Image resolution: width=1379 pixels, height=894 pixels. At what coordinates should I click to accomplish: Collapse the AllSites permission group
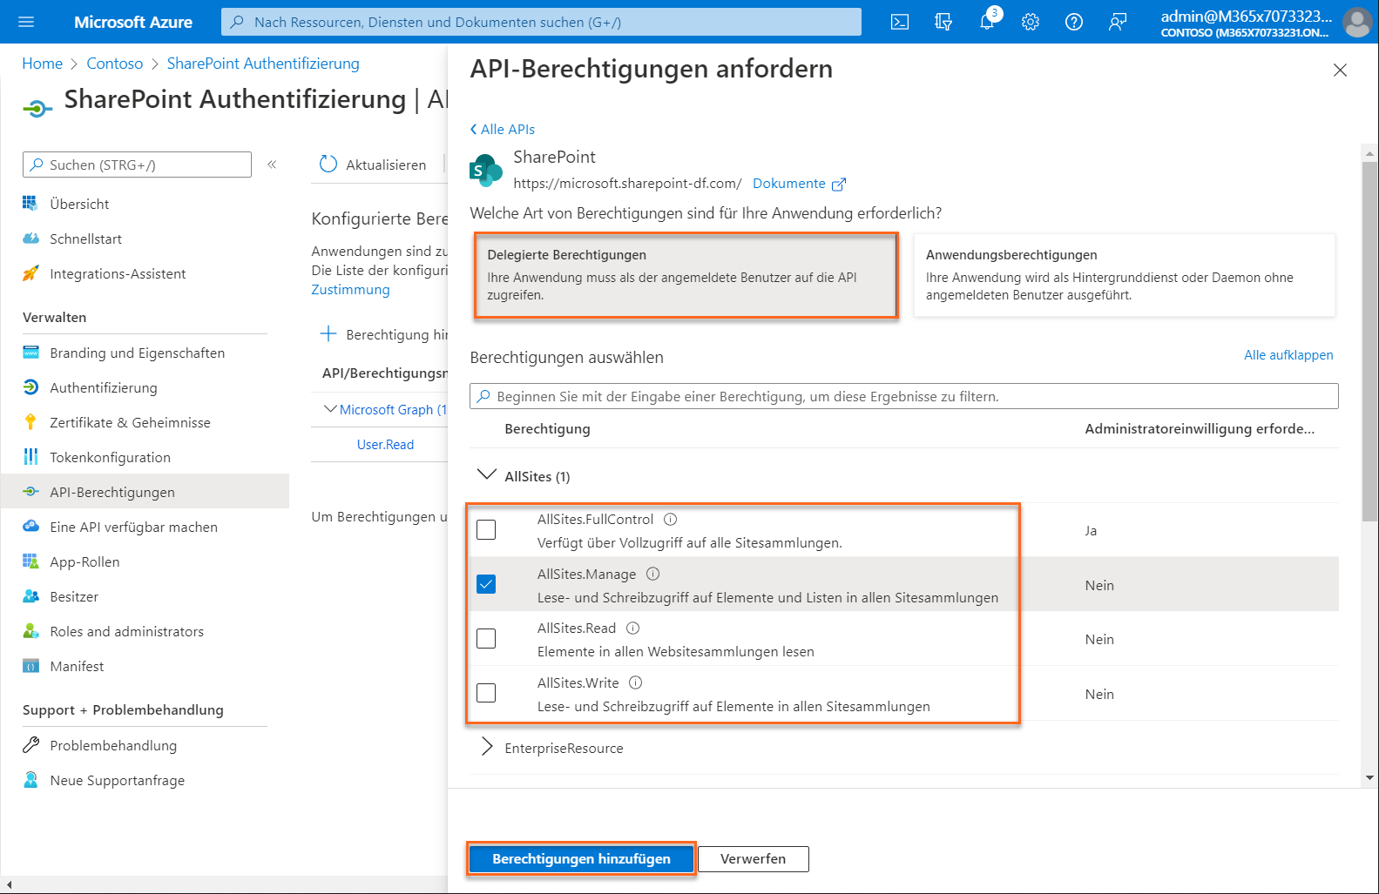487,475
